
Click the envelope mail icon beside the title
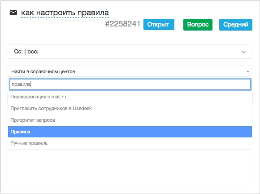click(13, 13)
